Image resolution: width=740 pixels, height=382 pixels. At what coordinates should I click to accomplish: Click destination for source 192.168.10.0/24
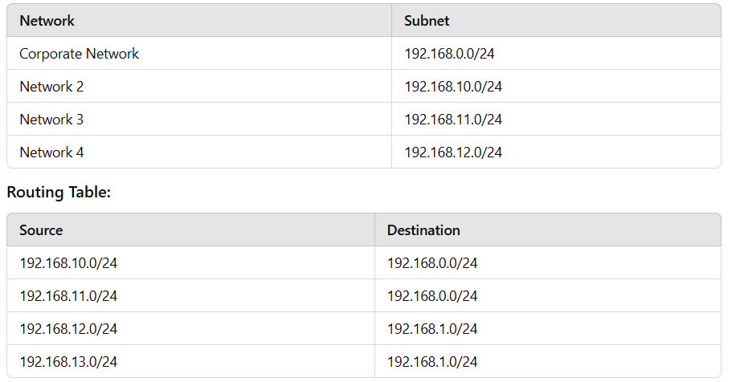click(x=432, y=263)
